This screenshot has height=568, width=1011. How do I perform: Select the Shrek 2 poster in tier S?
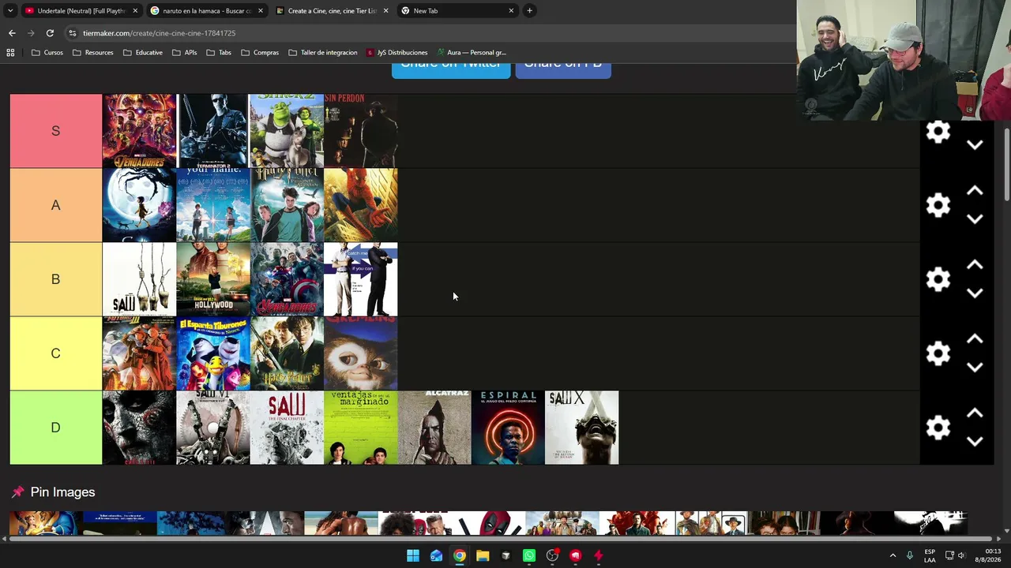287,131
